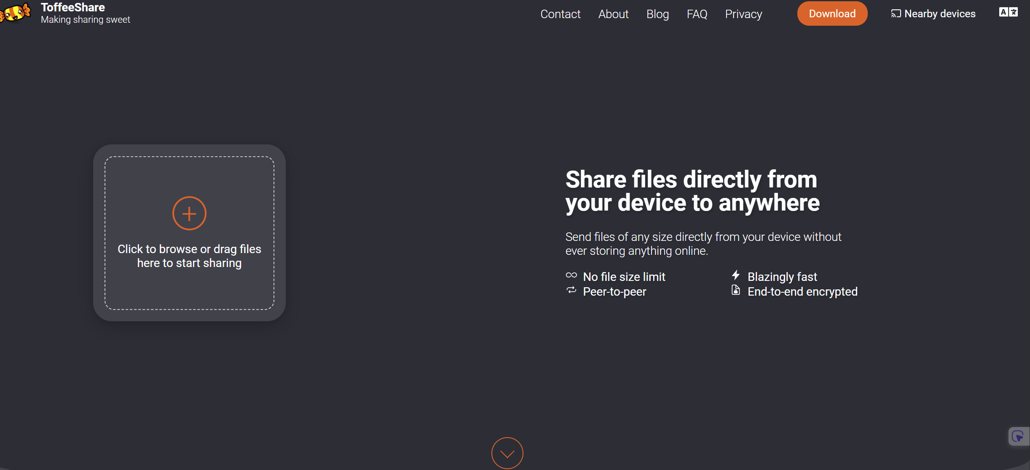Click the cast icon beside Nearby devices
Screen dimensions: 1030x470
(896, 14)
